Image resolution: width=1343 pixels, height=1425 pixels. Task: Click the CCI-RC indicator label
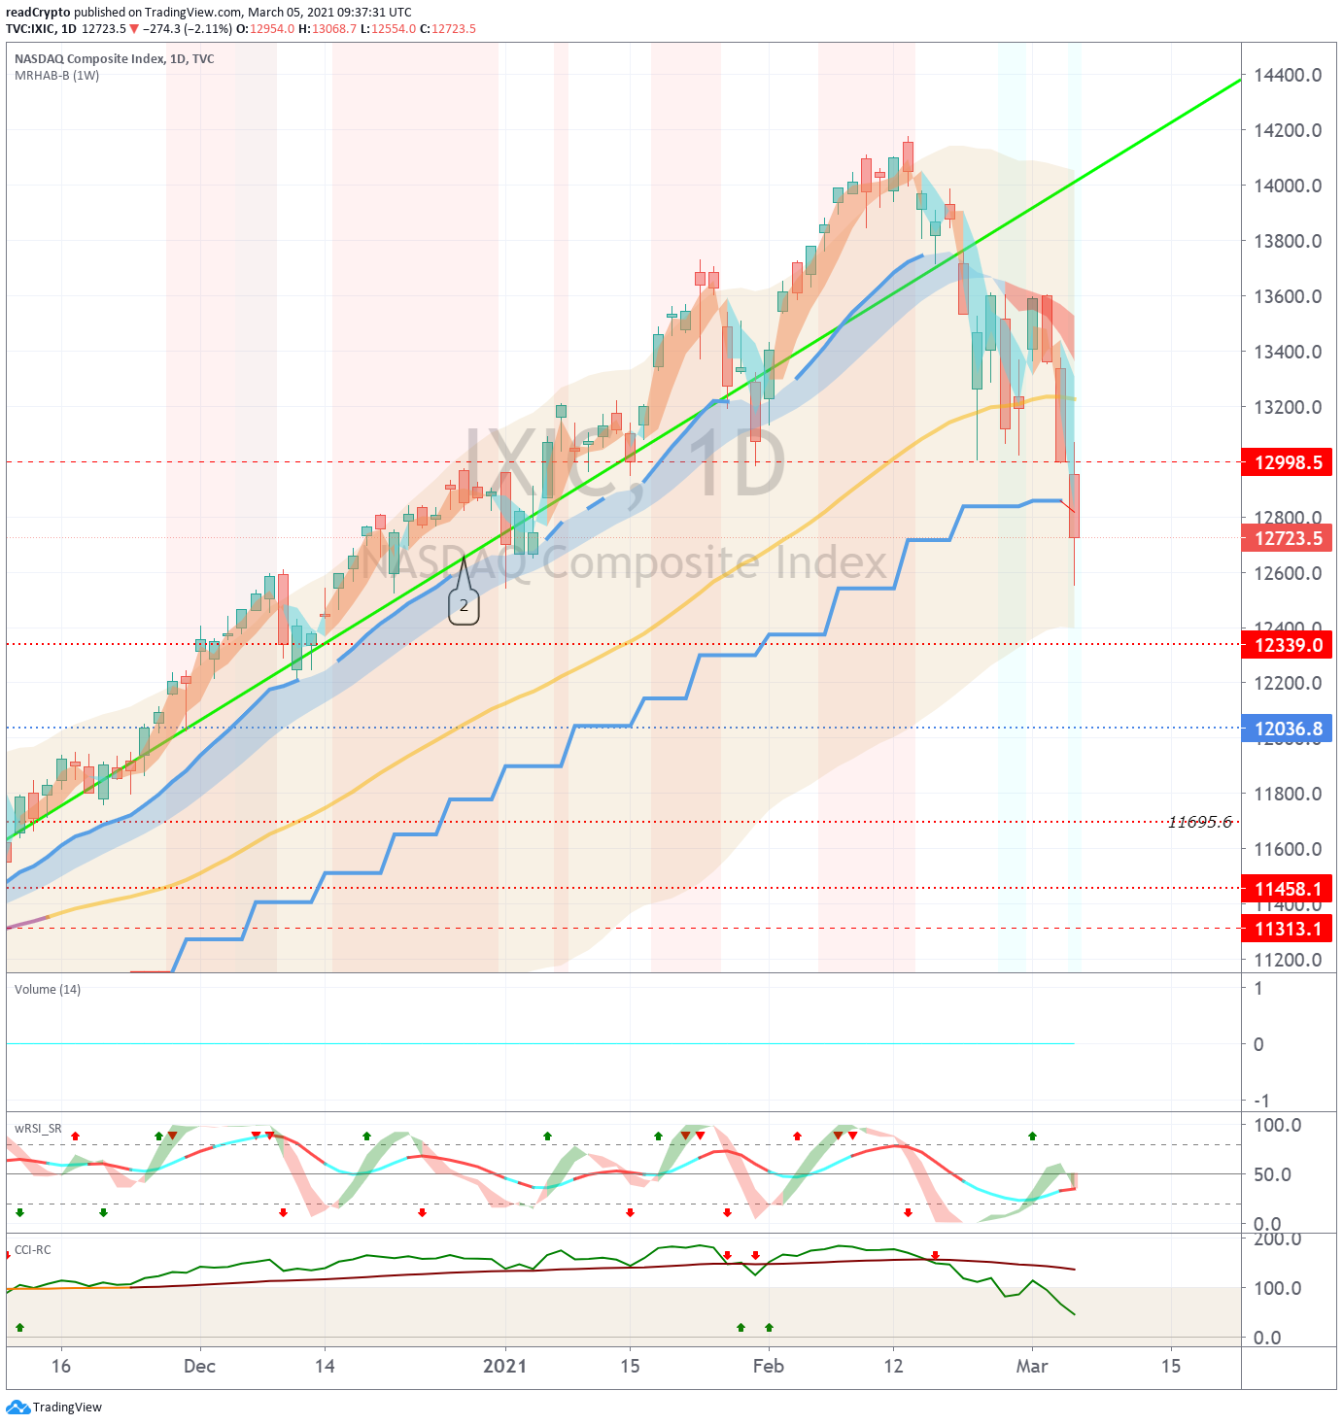point(33,1250)
